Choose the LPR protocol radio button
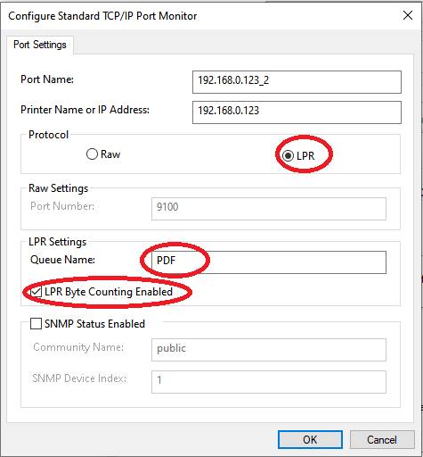423x457 pixels. 288,155
